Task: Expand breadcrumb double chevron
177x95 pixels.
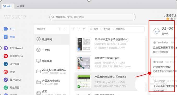Action: [x=91, y=29]
